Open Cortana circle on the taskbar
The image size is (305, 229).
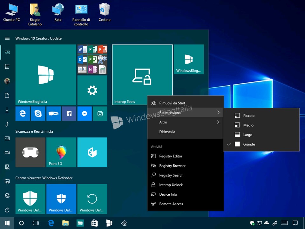21,223
